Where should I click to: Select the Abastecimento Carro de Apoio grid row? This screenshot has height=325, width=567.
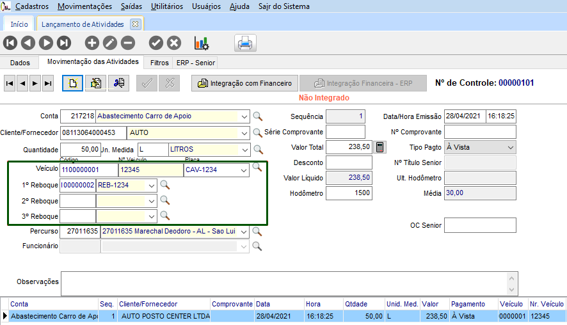pyautogui.click(x=54, y=316)
